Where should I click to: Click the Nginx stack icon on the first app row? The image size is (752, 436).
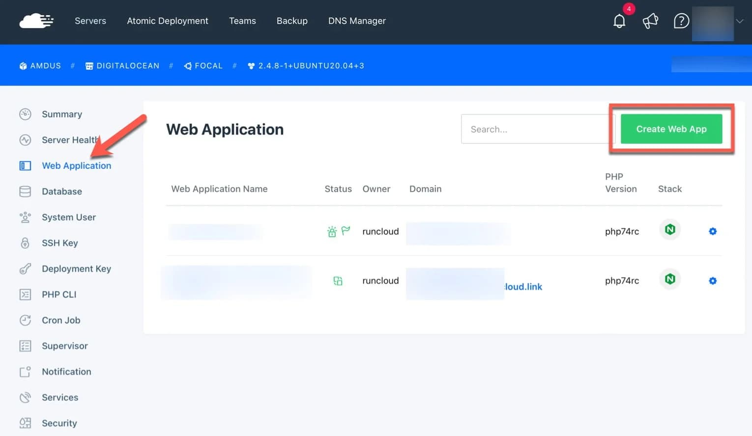pos(669,229)
